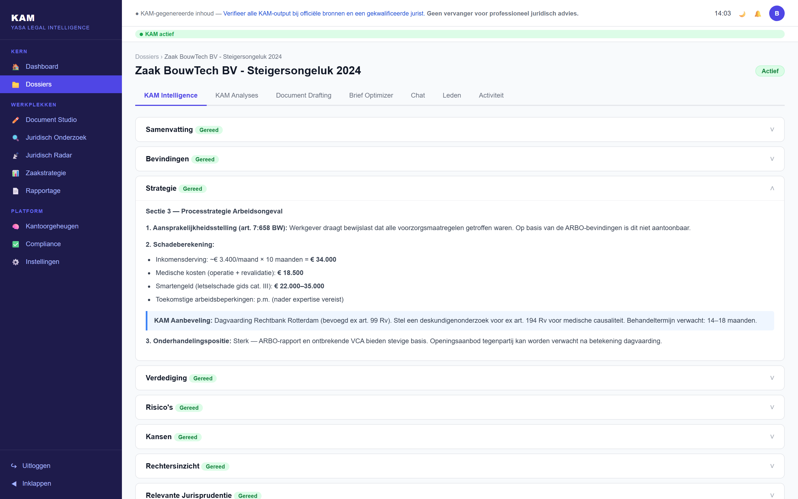Open Zaakstrategie workspace label
798x499 pixels.
point(45,173)
